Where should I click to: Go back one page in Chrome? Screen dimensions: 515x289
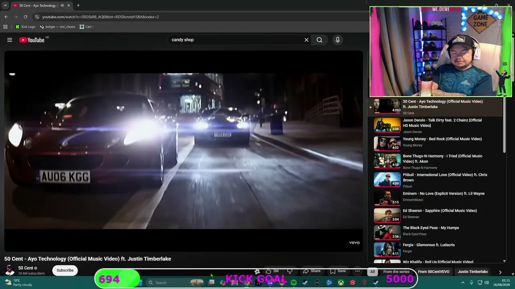coord(6,17)
